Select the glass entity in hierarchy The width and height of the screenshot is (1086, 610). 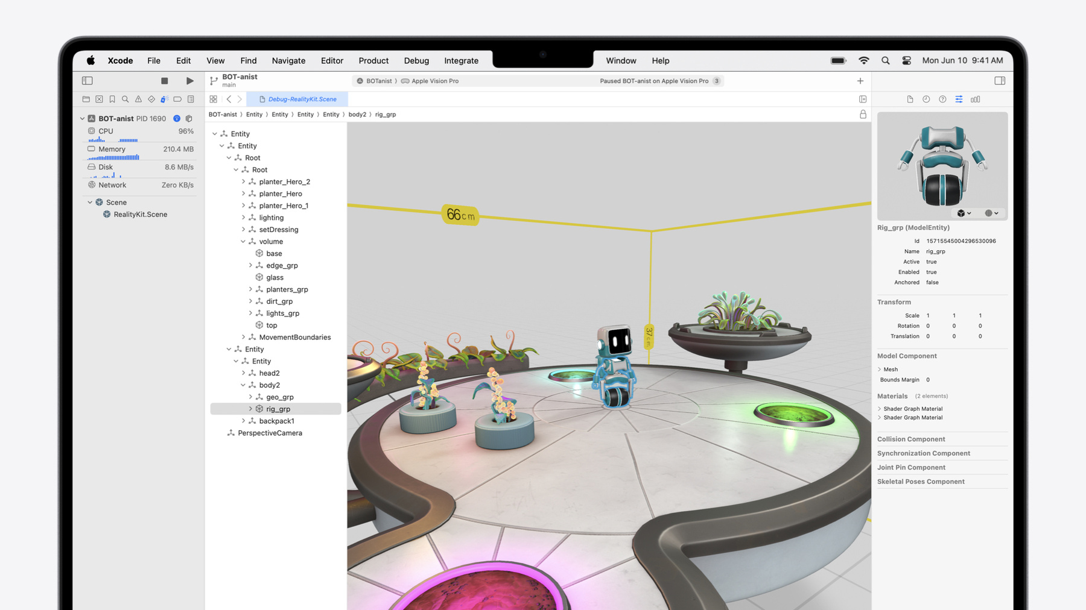click(275, 277)
